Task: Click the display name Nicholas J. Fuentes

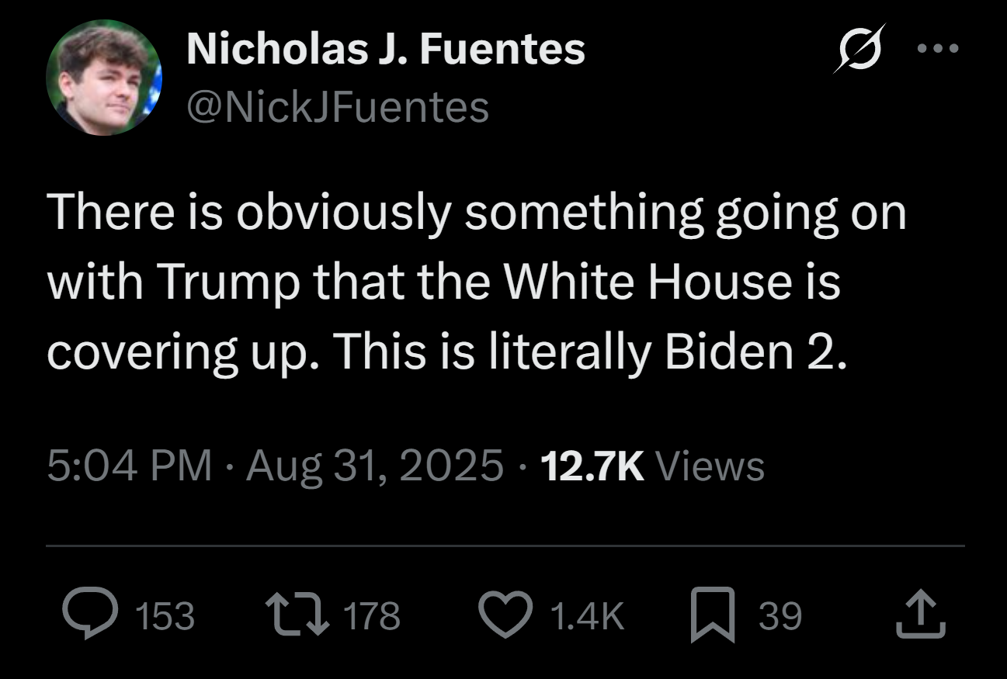Action: [385, 50]
